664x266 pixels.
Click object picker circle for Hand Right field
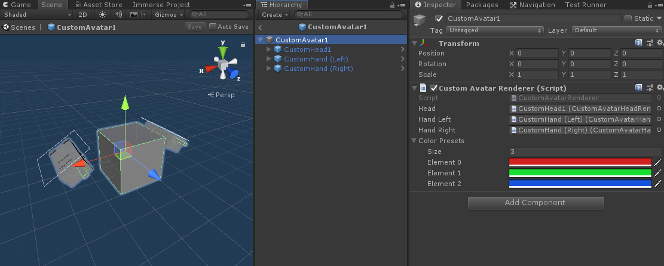pyautogui.click(x=659, y=130)
